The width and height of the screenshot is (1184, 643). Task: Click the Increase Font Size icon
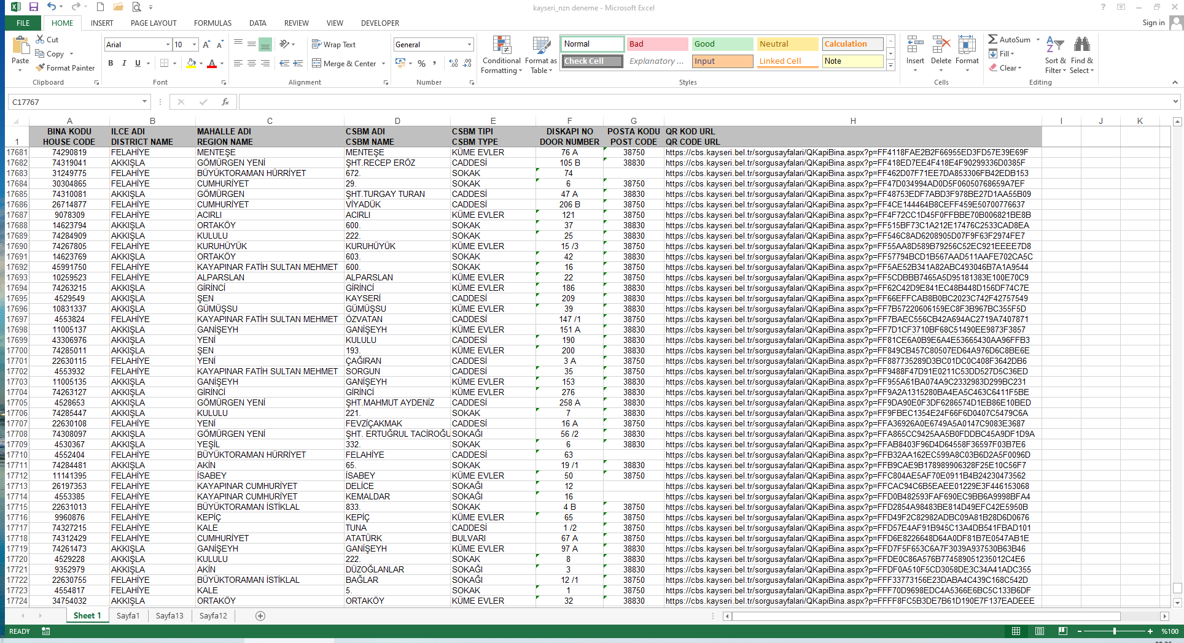206,45
